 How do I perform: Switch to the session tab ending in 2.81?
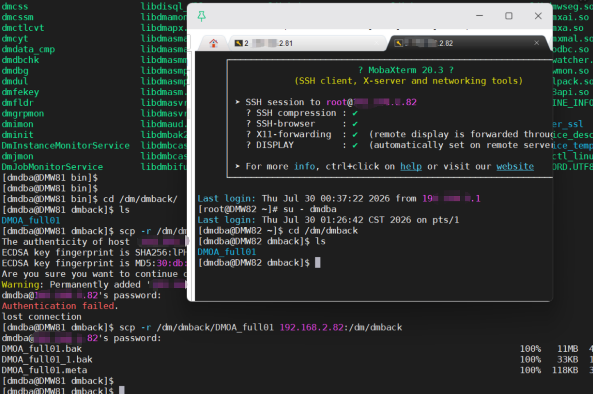point(307,43)
